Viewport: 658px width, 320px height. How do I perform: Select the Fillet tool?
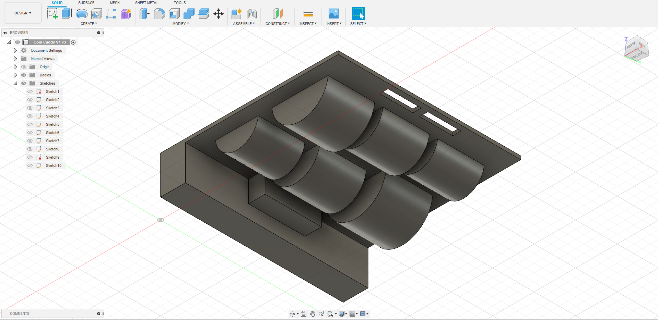tap(159, 14)
